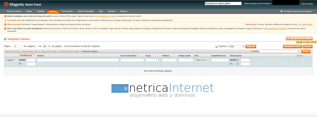Open the 'Panel de control' menu

click(14, 11)
